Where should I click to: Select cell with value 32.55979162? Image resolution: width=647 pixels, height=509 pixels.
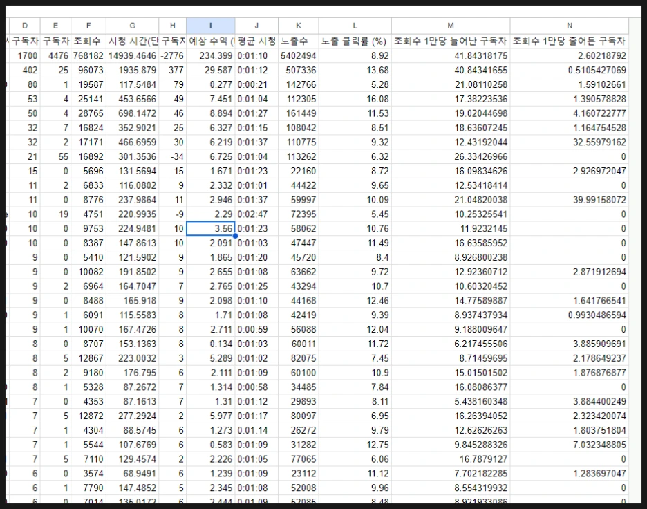click(570, 142)
